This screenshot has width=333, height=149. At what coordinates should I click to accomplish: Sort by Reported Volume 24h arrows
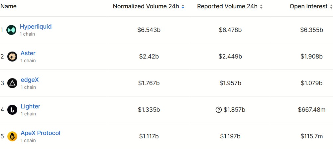tap(261, 7)
